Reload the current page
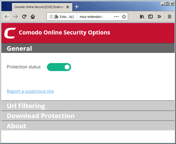Image resolution: width=176 pixels, height=144 pixels. point(24,17)
